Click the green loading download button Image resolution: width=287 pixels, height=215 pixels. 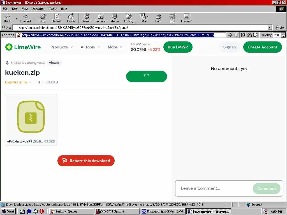click(x=146, y=76)
